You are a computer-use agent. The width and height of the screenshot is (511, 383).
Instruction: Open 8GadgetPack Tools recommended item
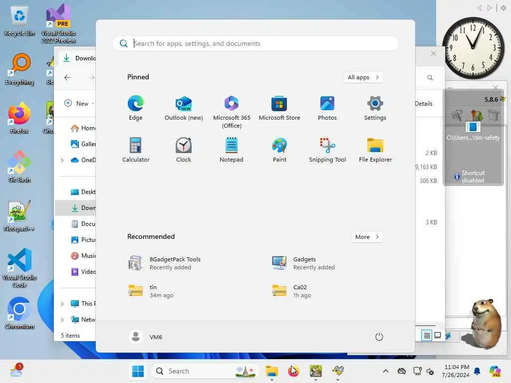pyautogui.click(x=164, y=263)
